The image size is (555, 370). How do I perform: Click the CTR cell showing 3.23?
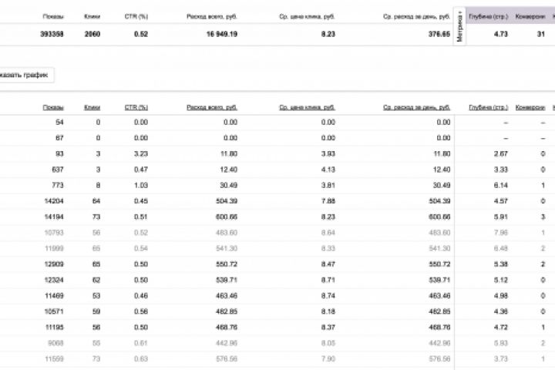click(140, 153)
